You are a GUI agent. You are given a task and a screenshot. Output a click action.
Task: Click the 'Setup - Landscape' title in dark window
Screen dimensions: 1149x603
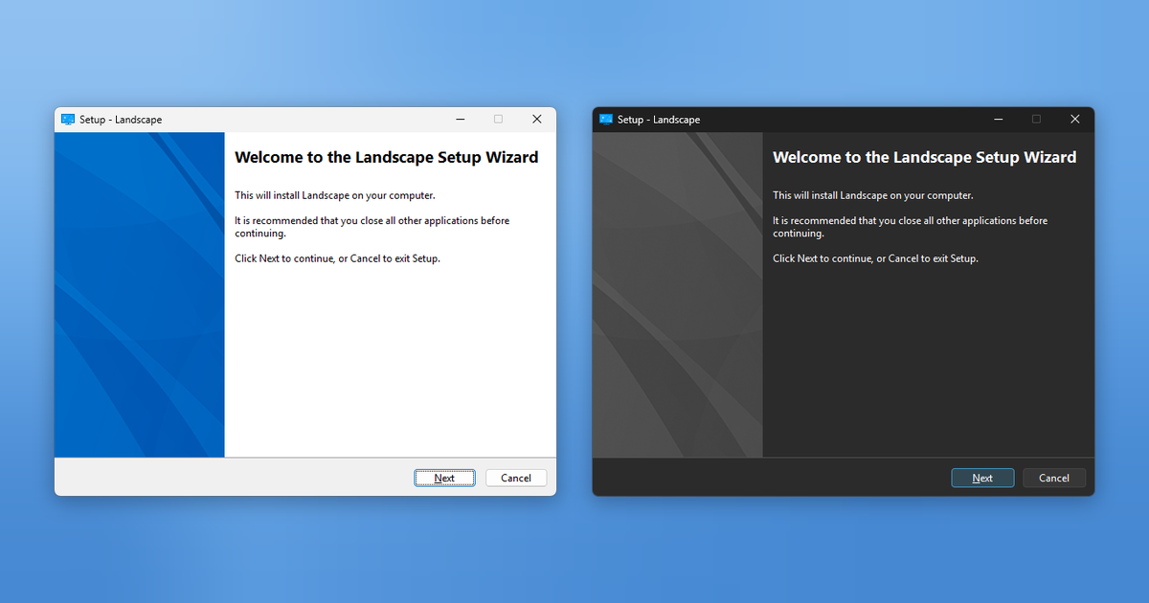659,120
